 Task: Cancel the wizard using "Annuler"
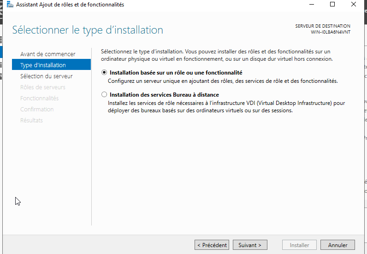(337, 245)
